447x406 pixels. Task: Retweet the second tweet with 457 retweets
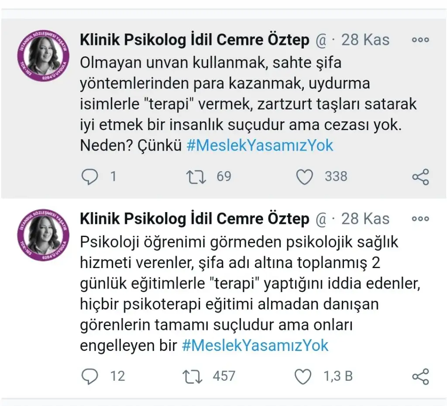click(193, 376)
